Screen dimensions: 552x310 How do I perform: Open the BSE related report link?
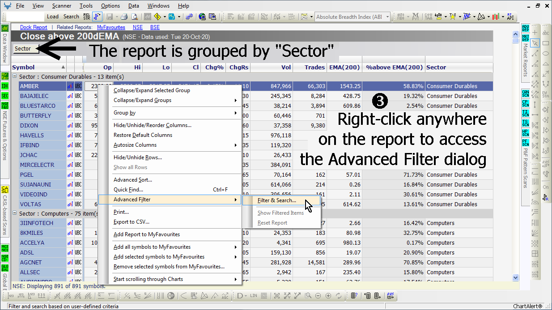tap(155, 27)
